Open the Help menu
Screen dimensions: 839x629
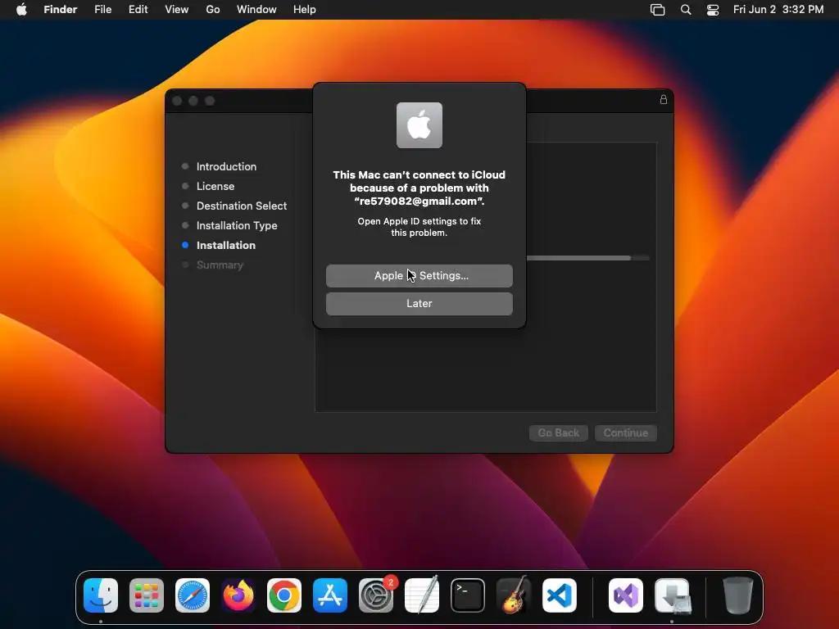point(305,10)
